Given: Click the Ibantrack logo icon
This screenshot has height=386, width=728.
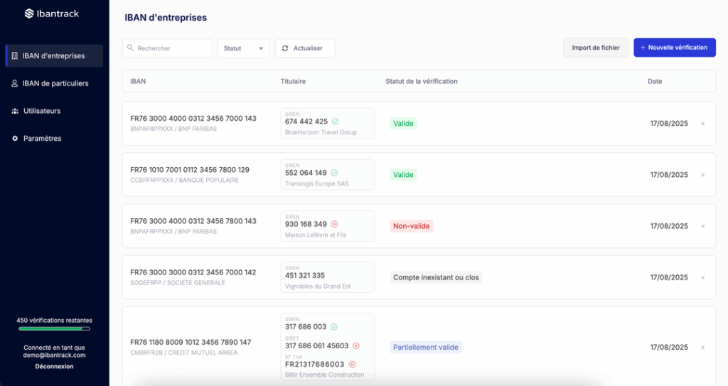Looking at the screenshot, I should [x=29, y=14].
